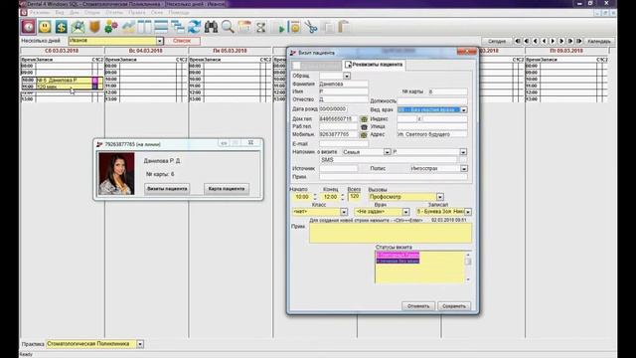Screen dimensions: 636x358
Task: Click the calendar note toolbar icon
Action: (x=244, y=27)
